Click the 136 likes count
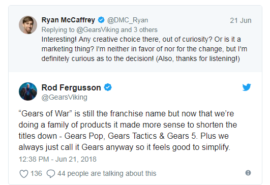This screenshot has width=270, height=185. [36, 173]
